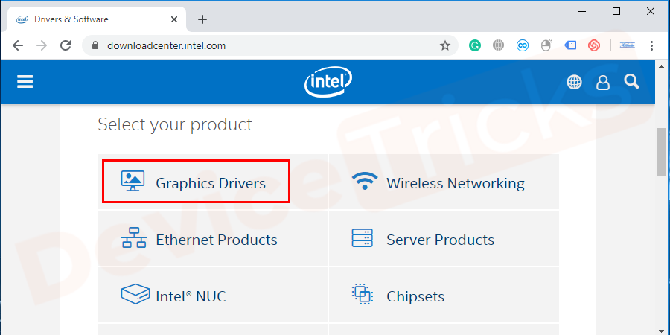Screen dimensions: 670x335
Task: Switch to the Drivers & Software tab
Action: click(98, 19)
